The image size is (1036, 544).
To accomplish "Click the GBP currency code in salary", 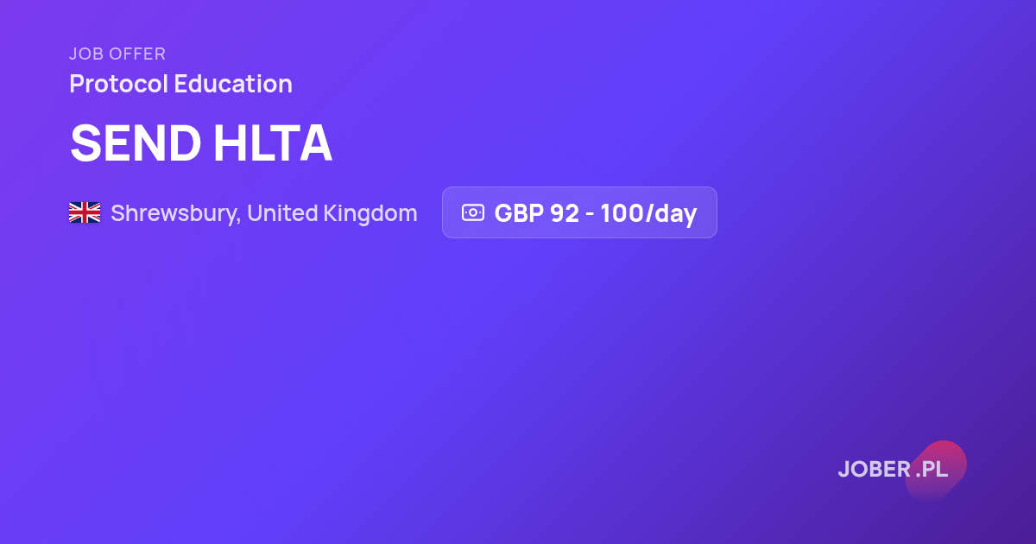I will 518,212.
